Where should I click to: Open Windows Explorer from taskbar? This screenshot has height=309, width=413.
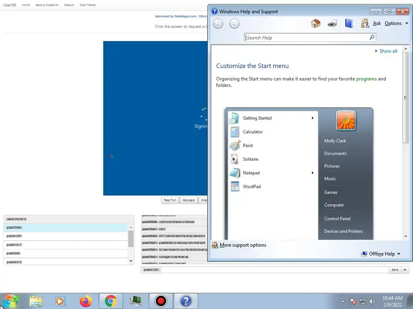36,301
